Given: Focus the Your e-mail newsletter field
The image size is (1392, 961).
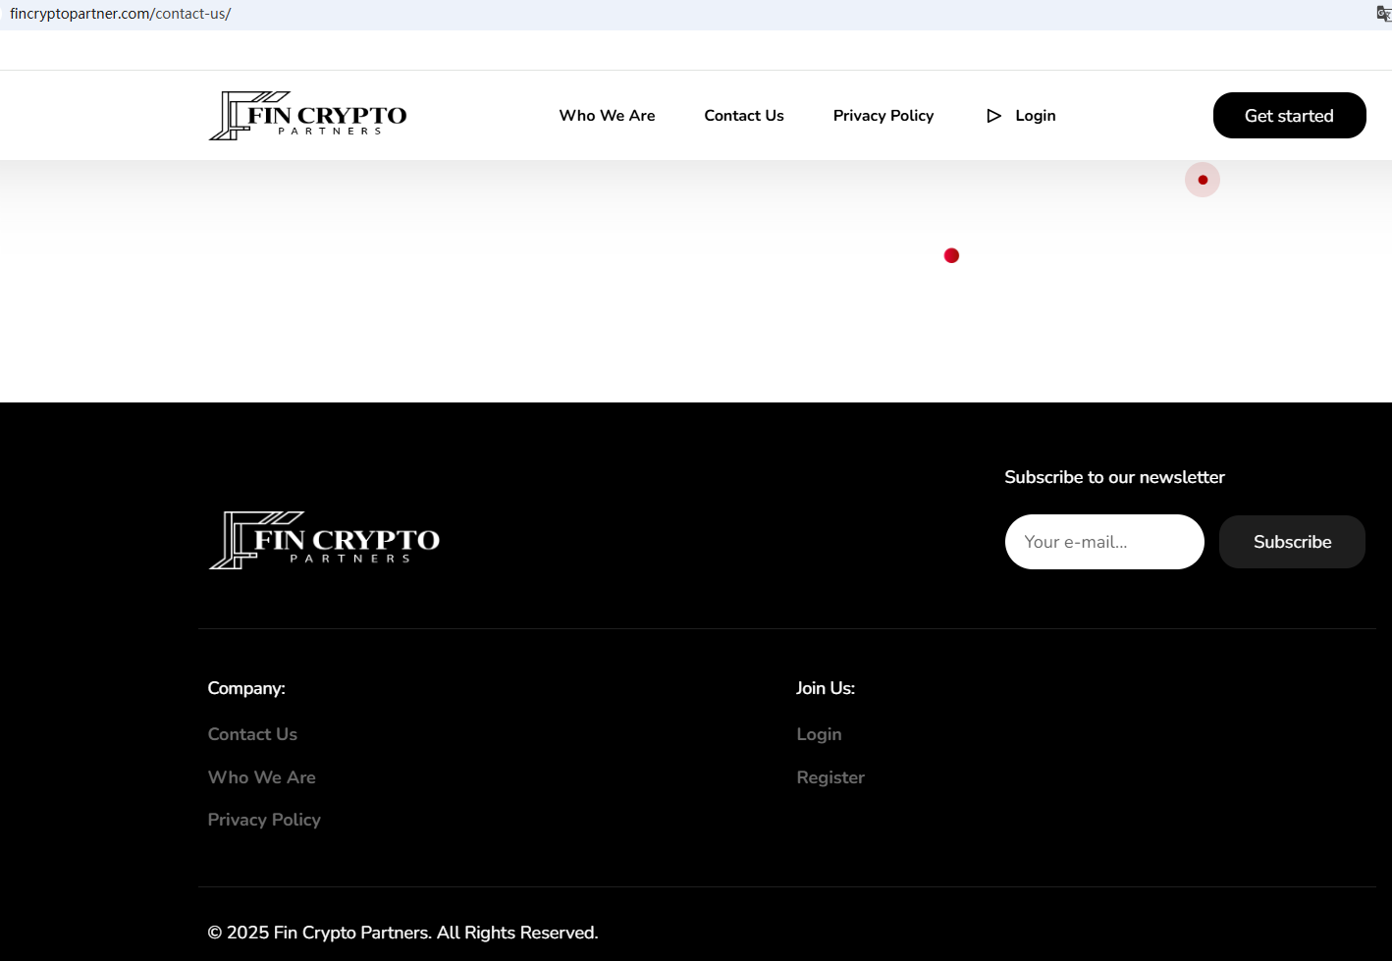Looking at the screenshot, I should pos(1103,542).
